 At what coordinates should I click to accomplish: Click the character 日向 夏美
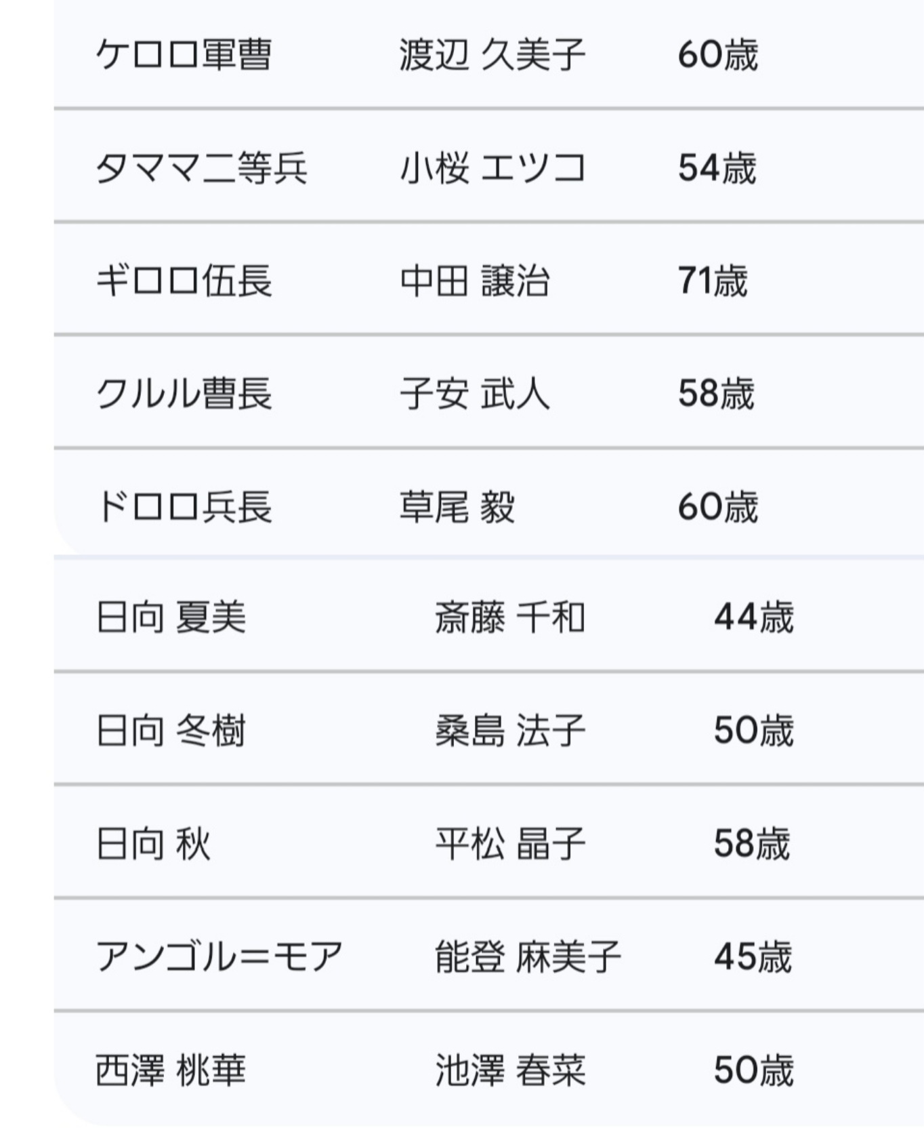point(171,617)
